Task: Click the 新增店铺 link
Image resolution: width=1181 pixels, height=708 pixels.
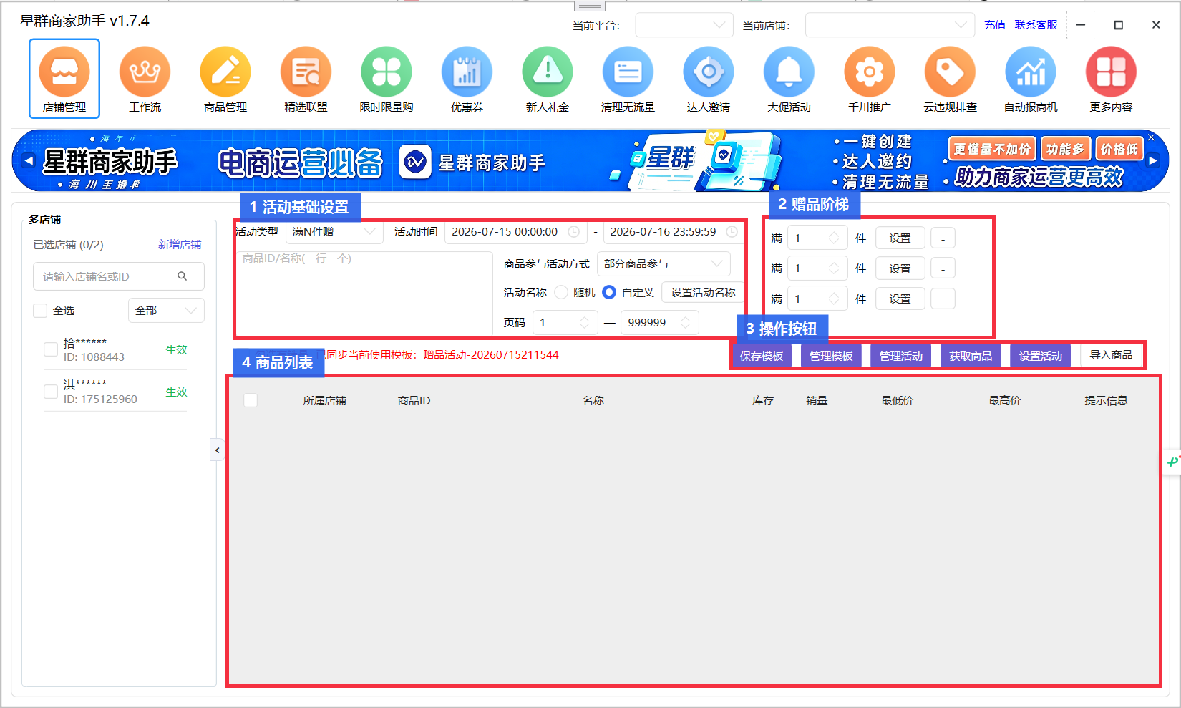Action: click(180, 245)
